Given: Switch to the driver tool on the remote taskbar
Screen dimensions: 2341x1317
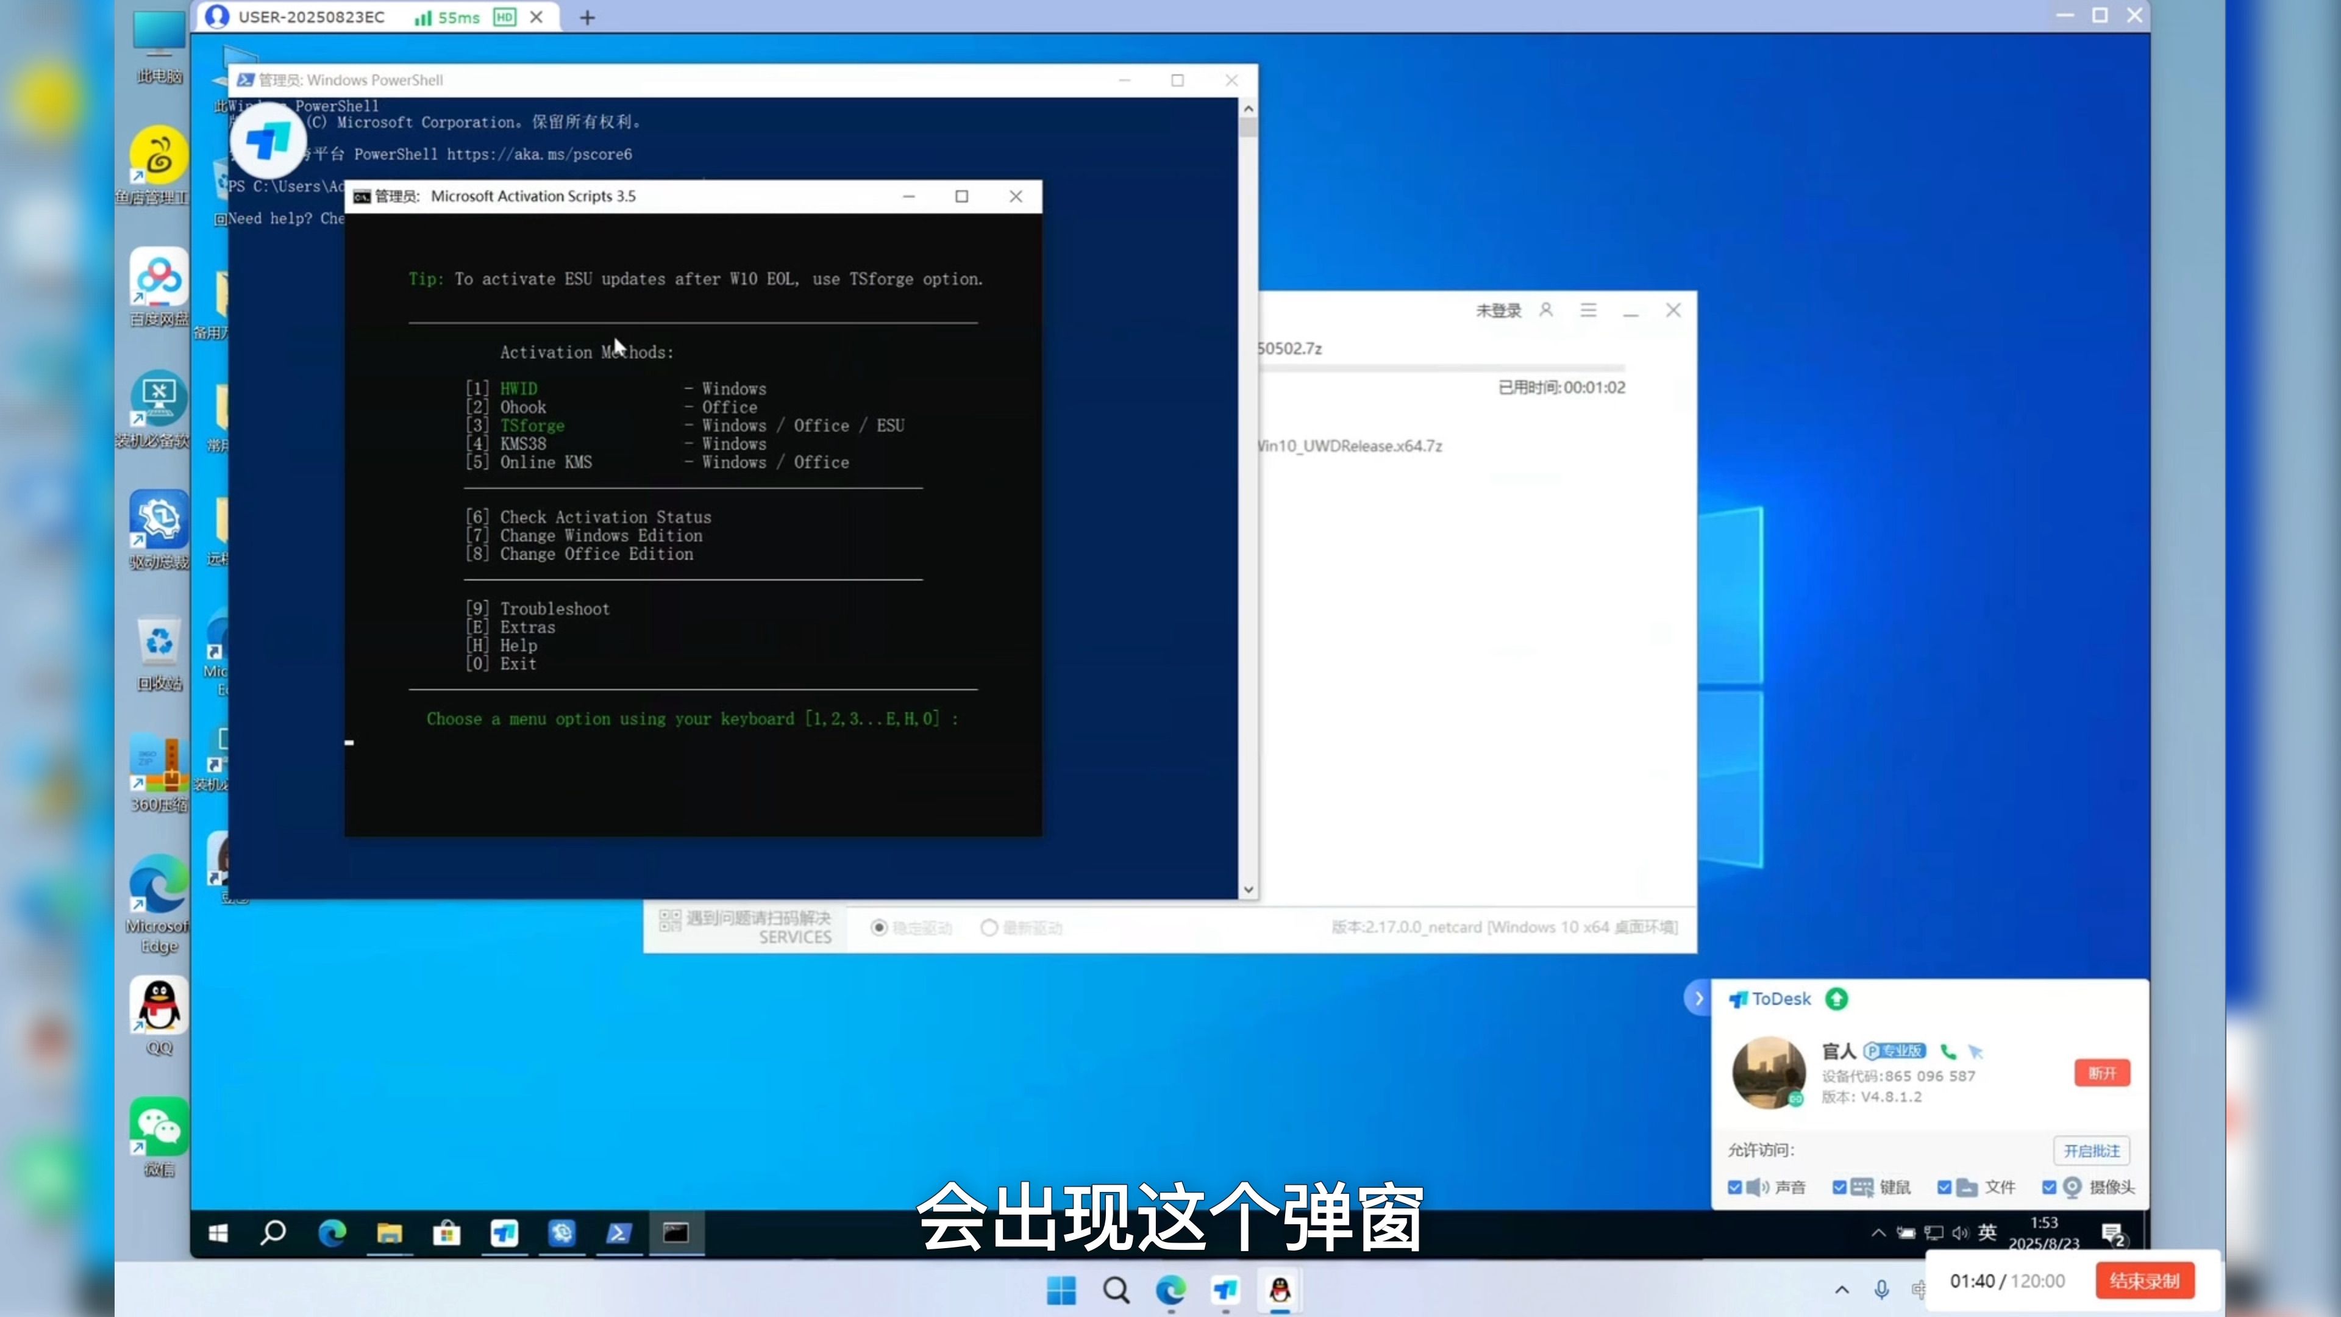Looking at the screenshot, I should [561, 1232].
